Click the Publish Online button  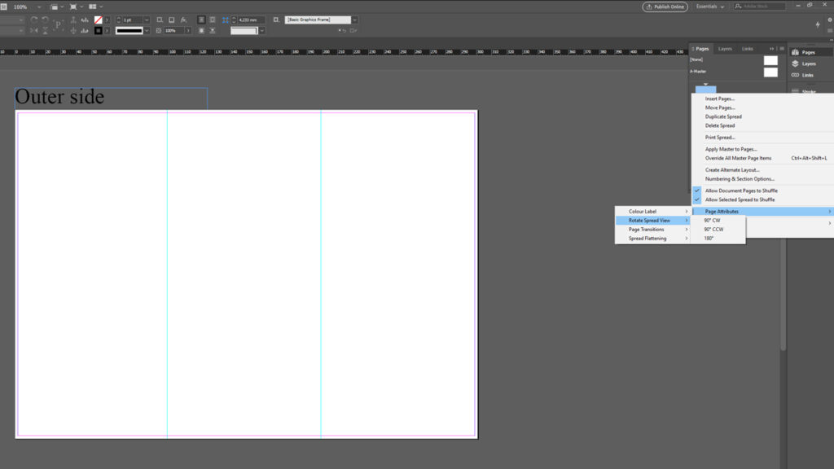click(665, 6)
